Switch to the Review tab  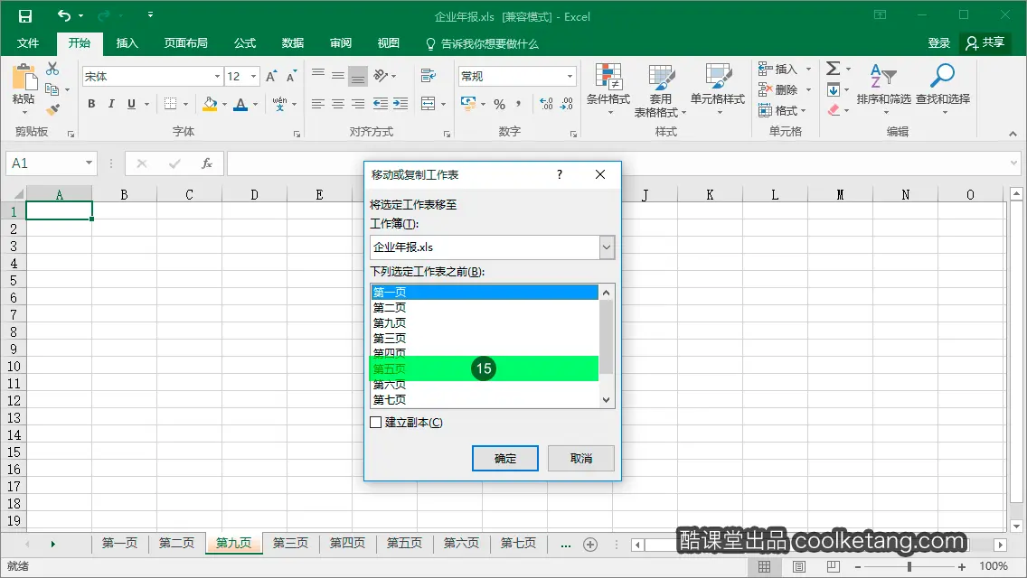tap(341, 43)
